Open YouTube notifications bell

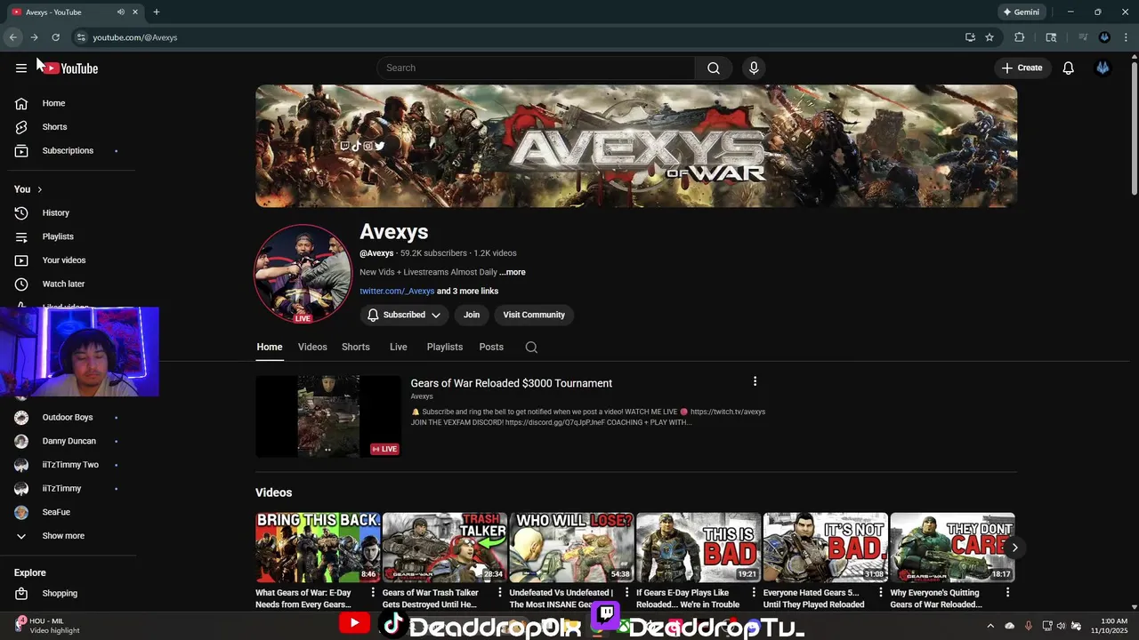tap(1069, 68)
